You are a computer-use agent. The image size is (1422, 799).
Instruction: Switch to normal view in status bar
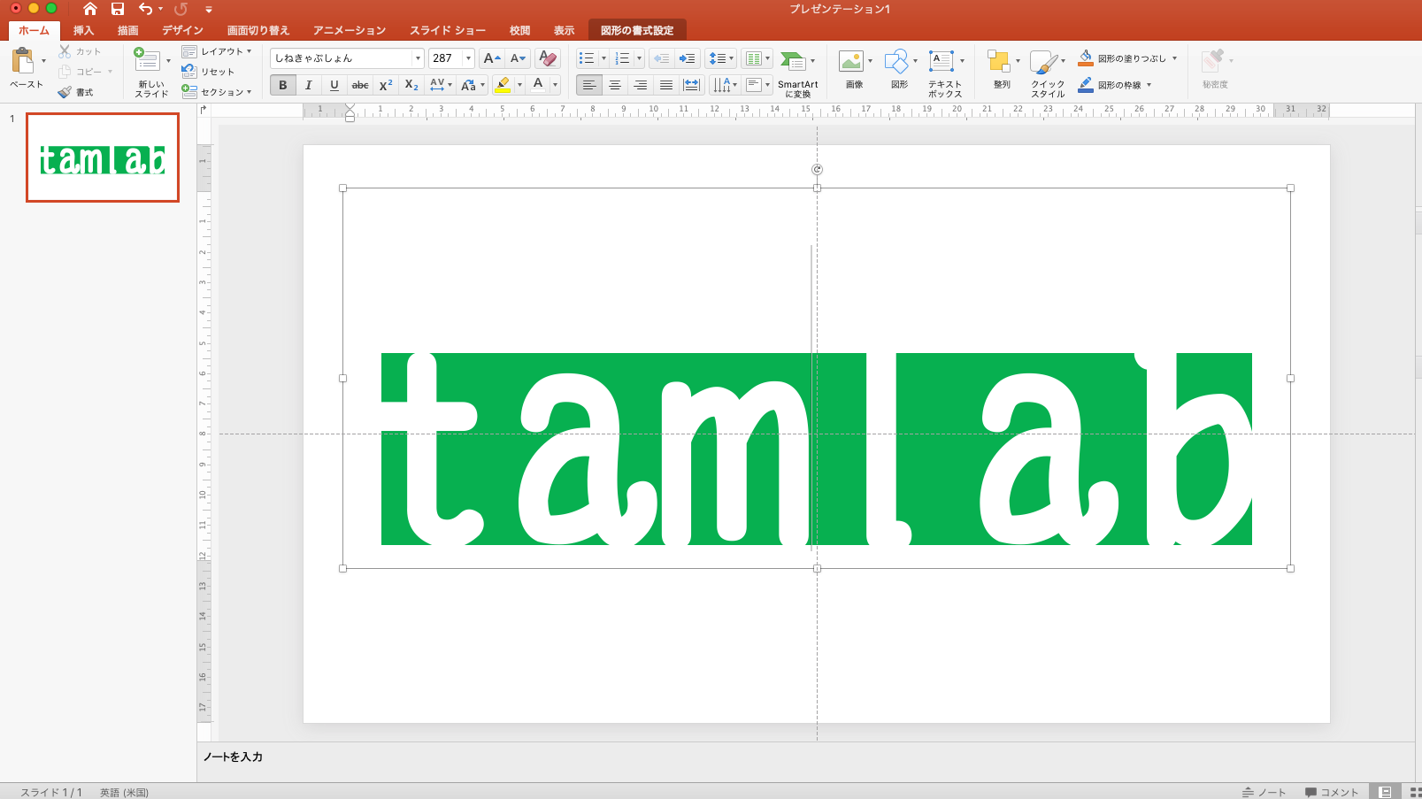point(1386,792)
